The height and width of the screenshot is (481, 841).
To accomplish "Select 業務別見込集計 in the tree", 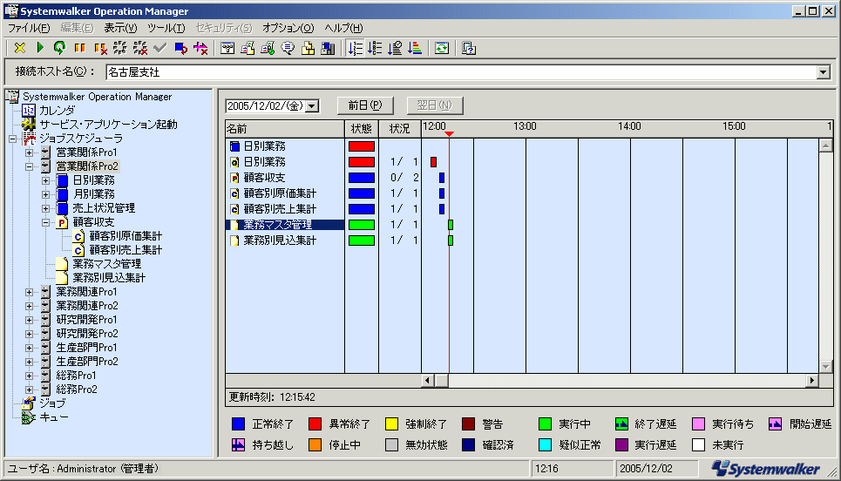I will coord(109,278).
